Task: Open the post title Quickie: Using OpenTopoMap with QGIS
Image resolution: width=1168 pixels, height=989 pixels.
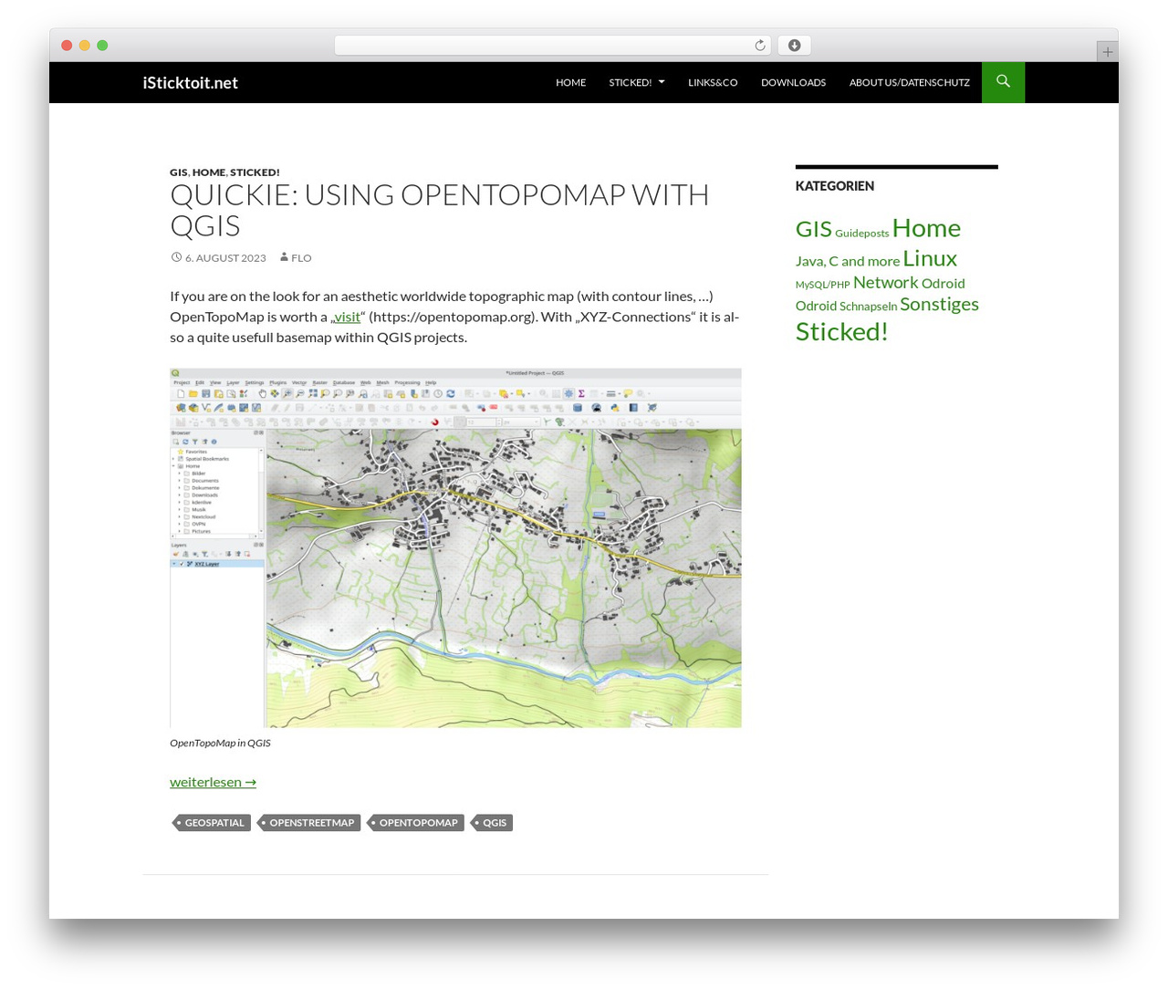Action: pyautogui.click(x=439, y=210)
